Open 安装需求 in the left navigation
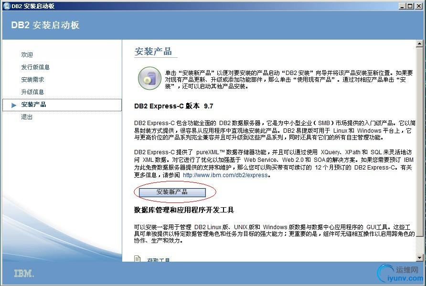 (x=32, y=80)
